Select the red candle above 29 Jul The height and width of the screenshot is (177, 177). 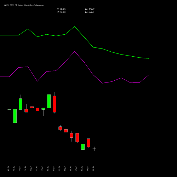click(x=88, y=143)
